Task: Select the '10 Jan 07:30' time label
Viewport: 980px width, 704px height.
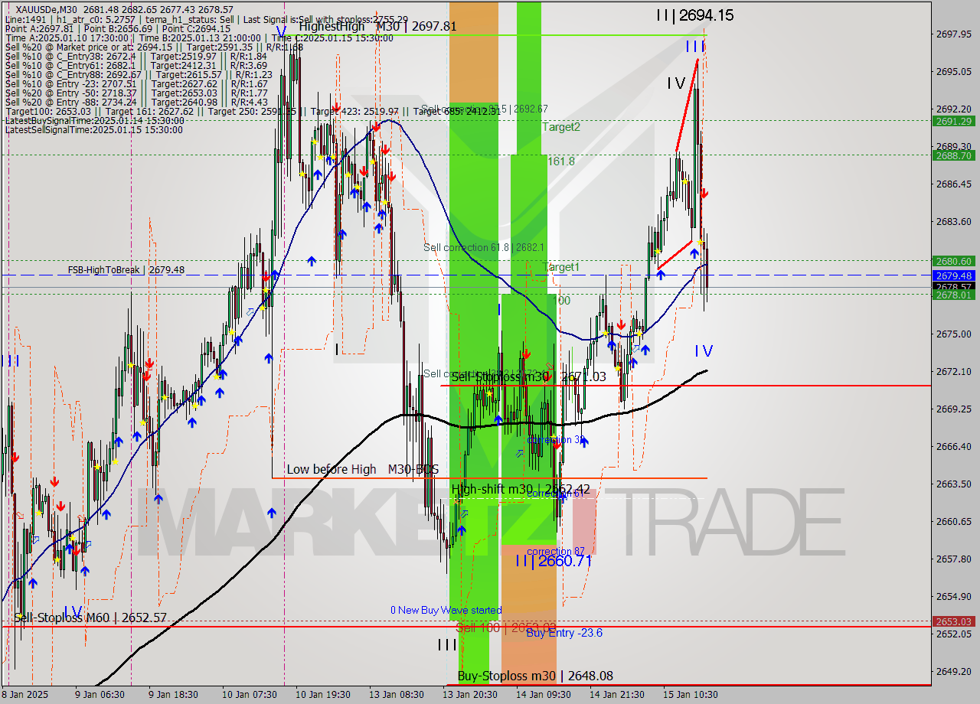Action: pyautogui.click(x=251, y=695)
